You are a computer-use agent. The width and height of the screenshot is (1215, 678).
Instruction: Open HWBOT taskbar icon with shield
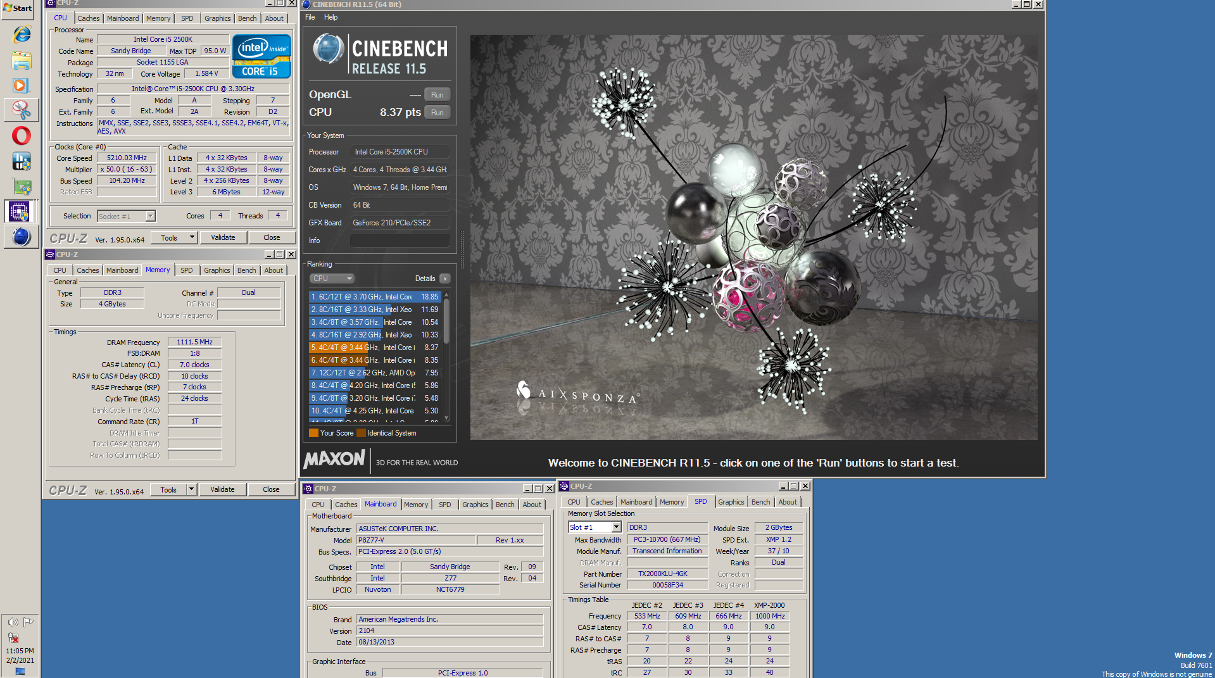tap(21, 161)
